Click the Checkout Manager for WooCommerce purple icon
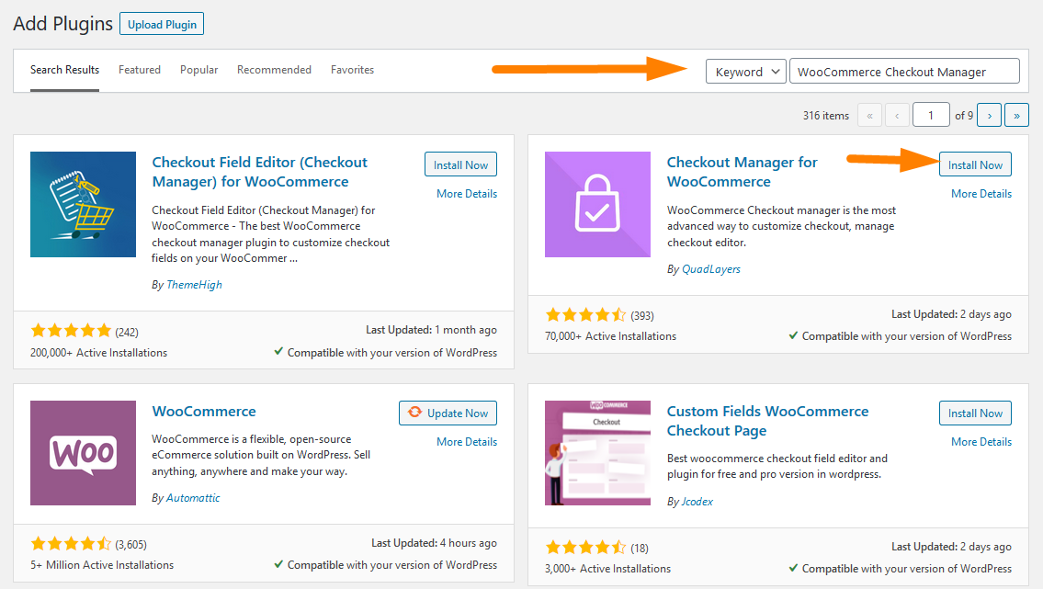Screen dimensions: 1043x589 coord(597,204)
